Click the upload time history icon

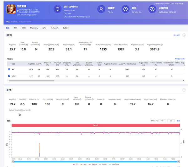152,9
